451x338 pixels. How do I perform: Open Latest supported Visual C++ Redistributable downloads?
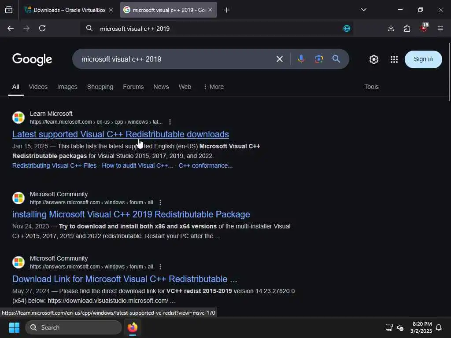point(121,134)
